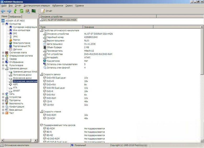
Task: Open the Дистанционные операции menu
Action: 37,5
